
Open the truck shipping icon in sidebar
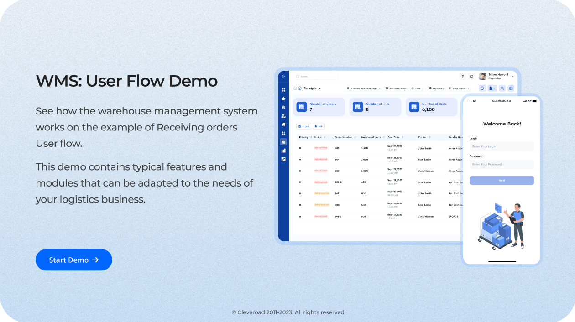(283, 125)
